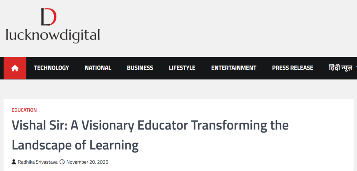Click the red home icon
This screenshot has width=357, height=171.
pyautogui.click(x=15, y=68)
